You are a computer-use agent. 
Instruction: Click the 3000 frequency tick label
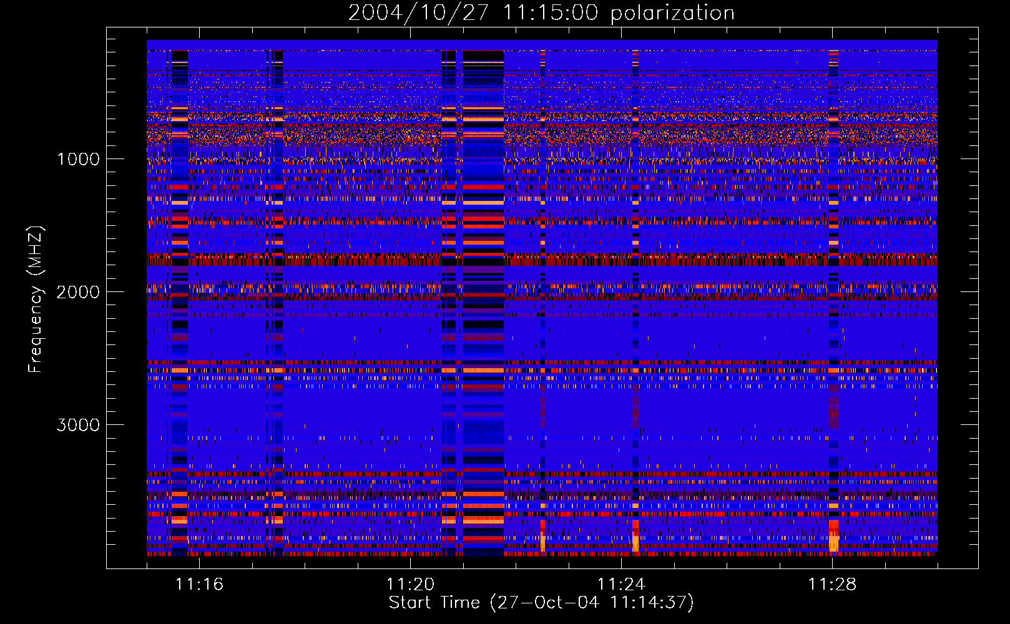(78, 425)
